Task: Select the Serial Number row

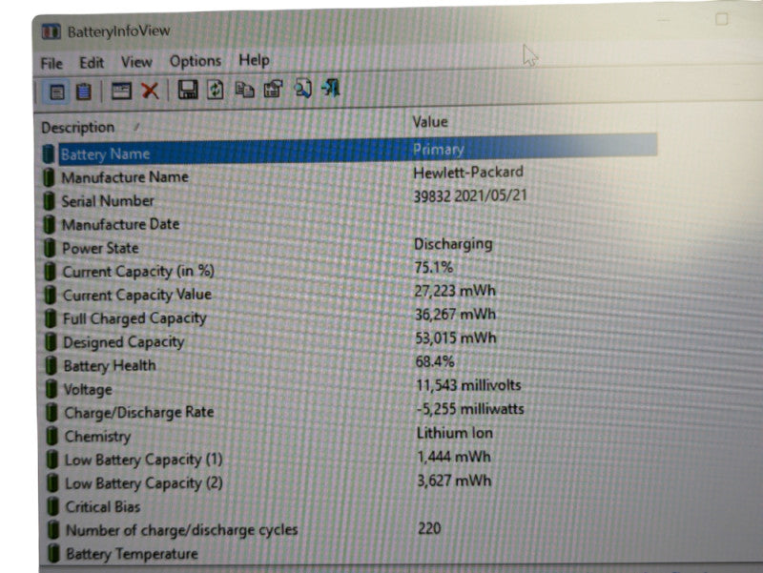Action: coord(348,199)
